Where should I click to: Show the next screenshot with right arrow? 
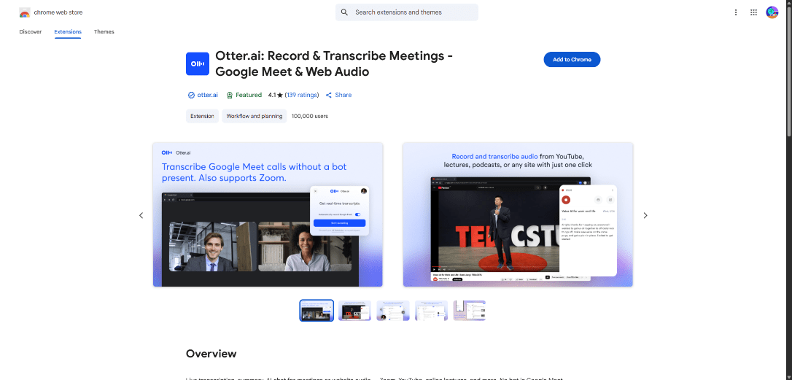pos(645,215)
